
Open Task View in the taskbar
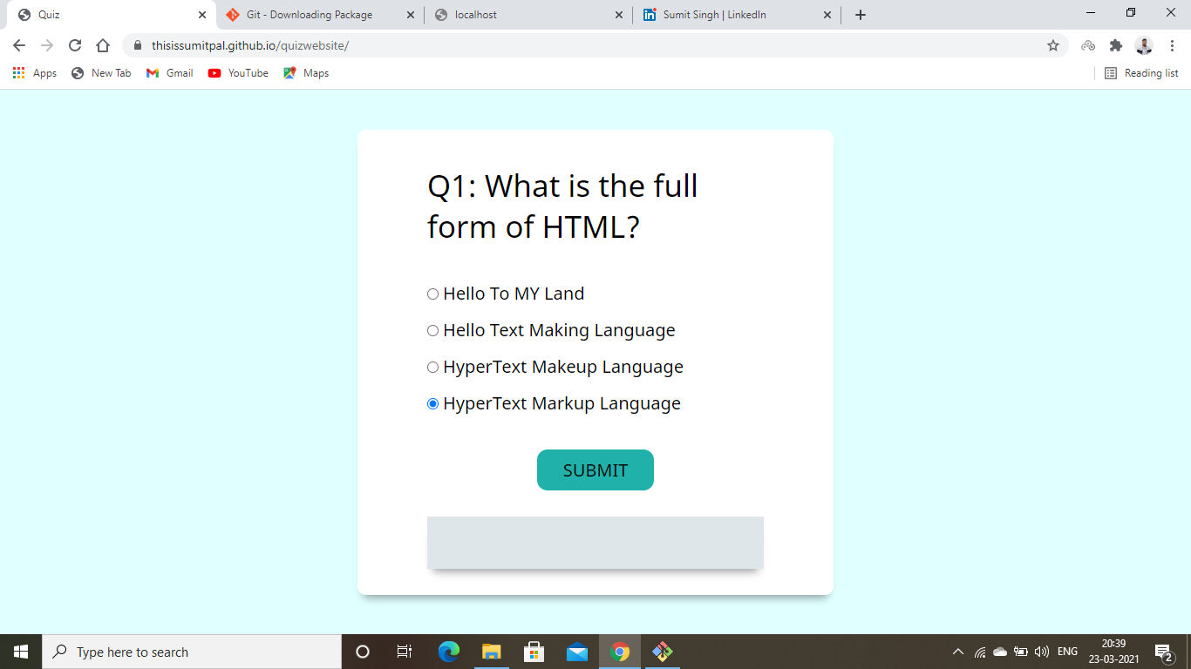click(x=405, y=652)
